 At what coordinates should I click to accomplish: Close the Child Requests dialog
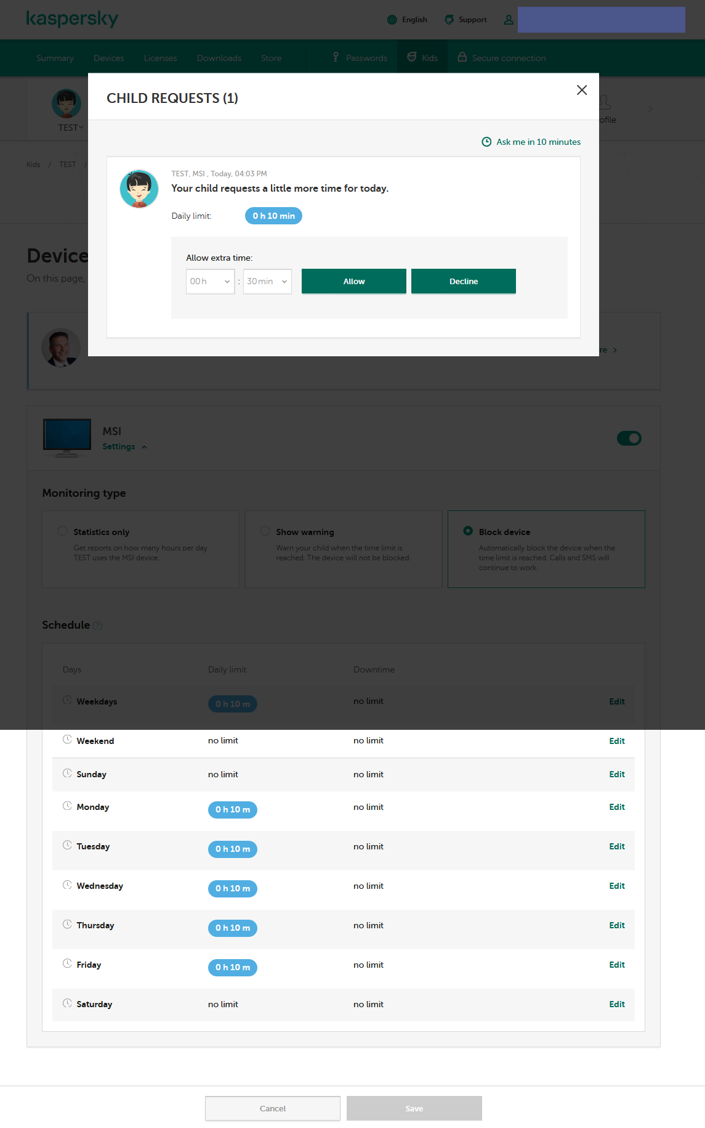click(582, 90)
